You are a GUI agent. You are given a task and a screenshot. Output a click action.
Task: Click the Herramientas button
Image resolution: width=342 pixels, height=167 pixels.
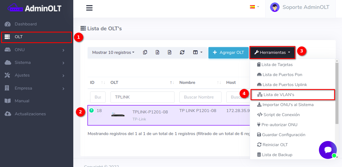[272, 53]
